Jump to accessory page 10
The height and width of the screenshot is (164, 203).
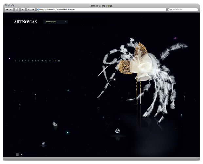point(46,61)
